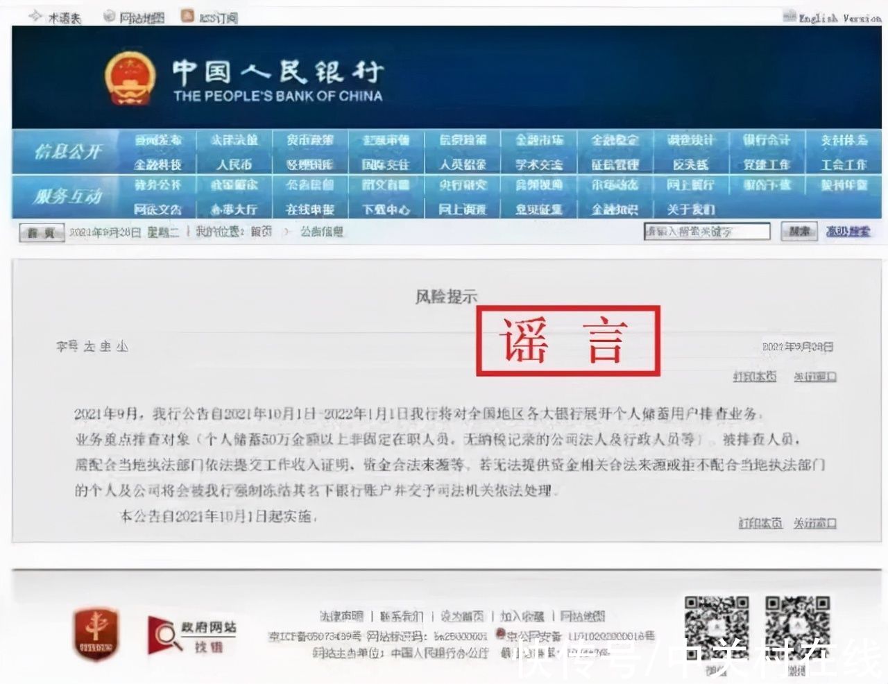
Task: Open 新闻发布 in navigation
Action: coord(159,140)
